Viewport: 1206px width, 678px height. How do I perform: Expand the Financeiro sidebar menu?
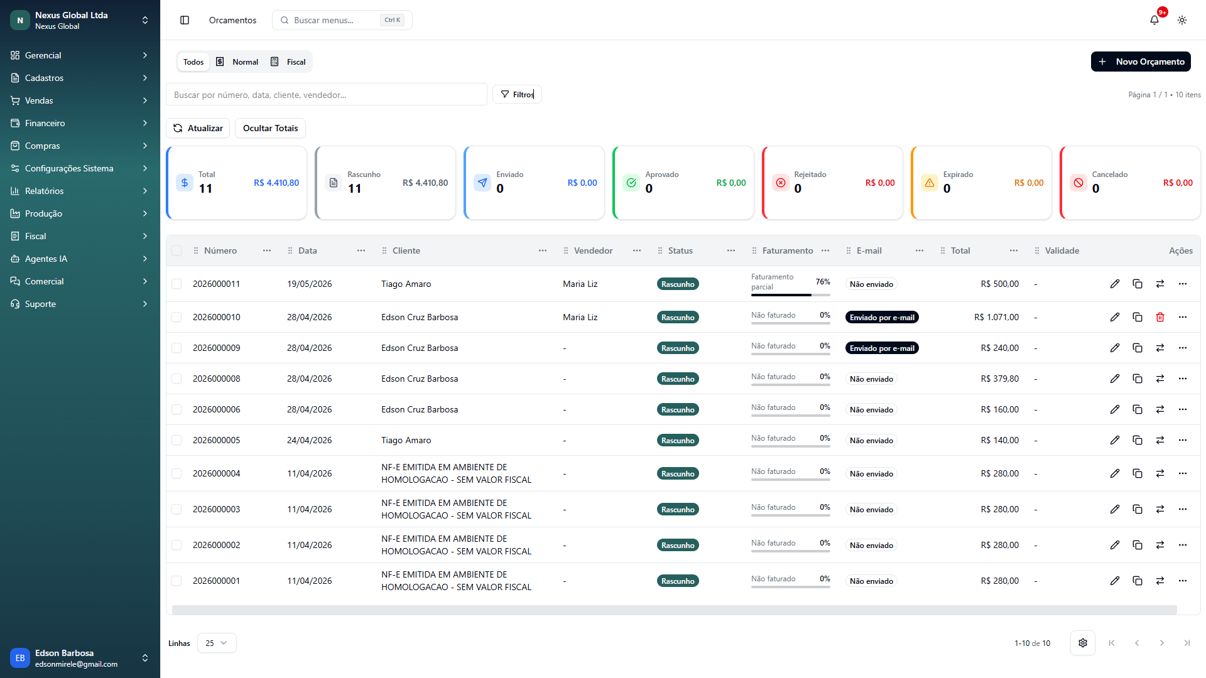(80, 123)
